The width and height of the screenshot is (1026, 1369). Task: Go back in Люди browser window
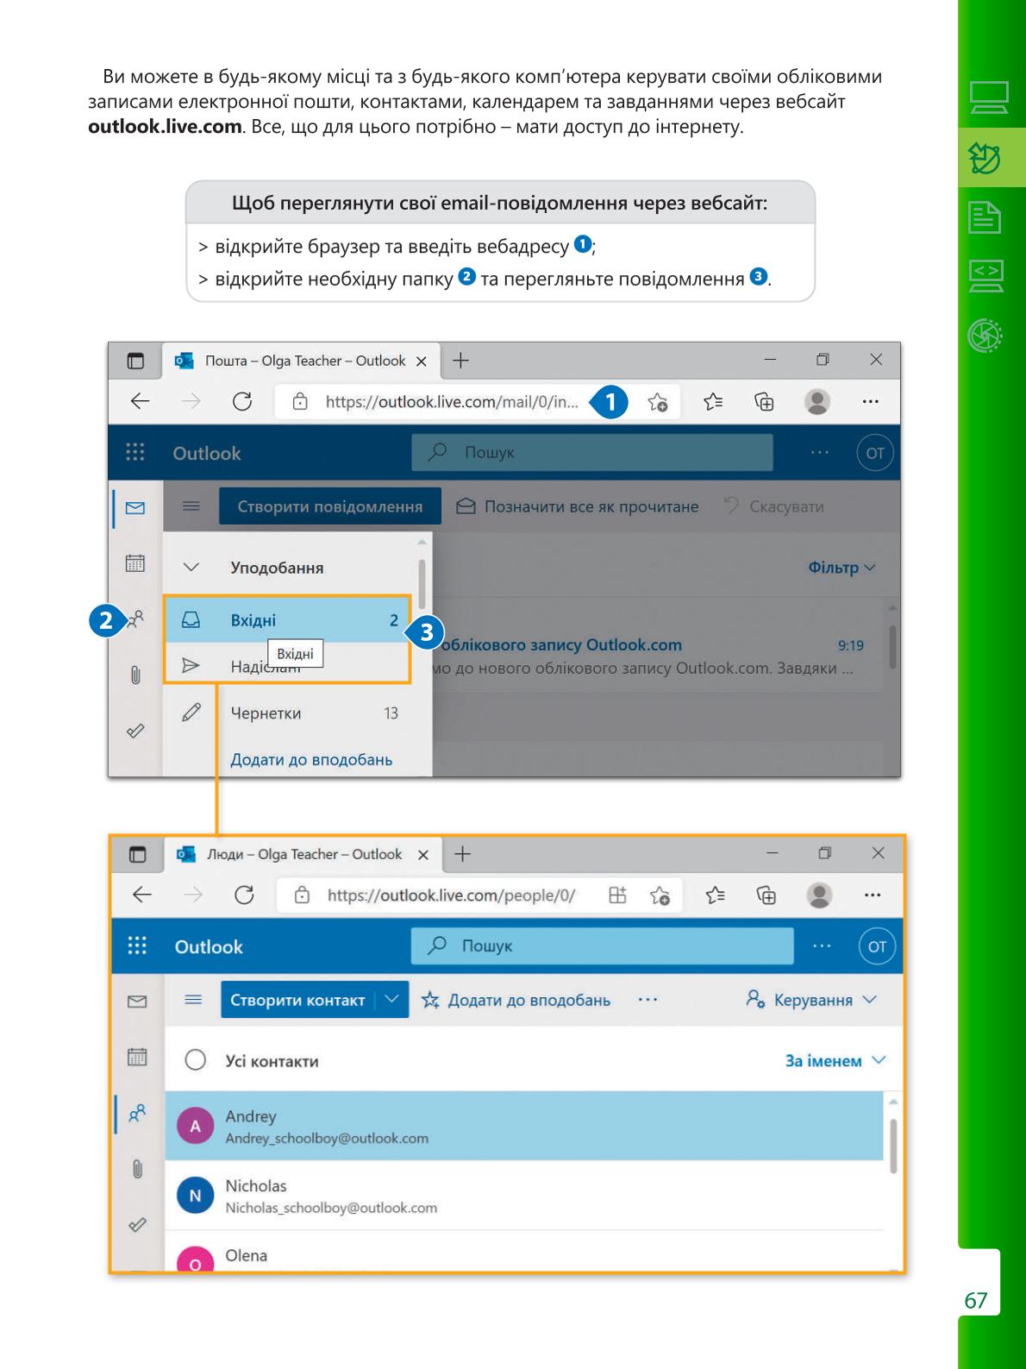click(x=142, y=895)
